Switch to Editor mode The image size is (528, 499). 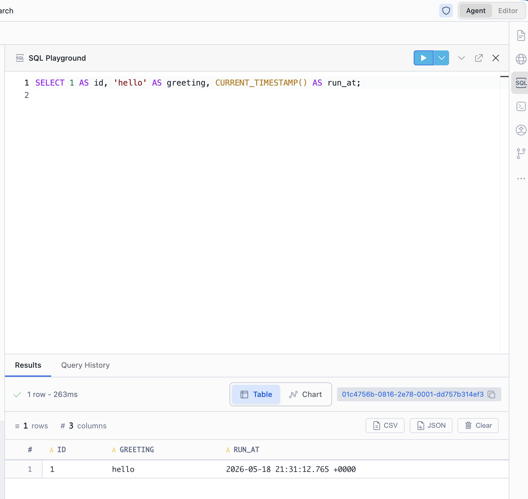(508, 11)
